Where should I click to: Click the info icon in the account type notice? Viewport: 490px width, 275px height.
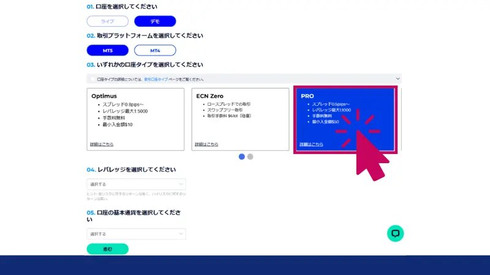click(93, 79)
